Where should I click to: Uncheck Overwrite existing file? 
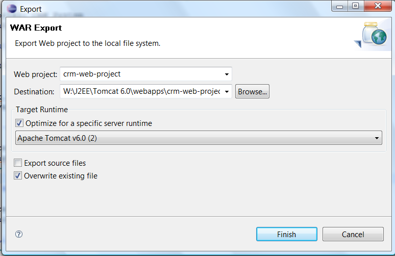click(18, 176)
